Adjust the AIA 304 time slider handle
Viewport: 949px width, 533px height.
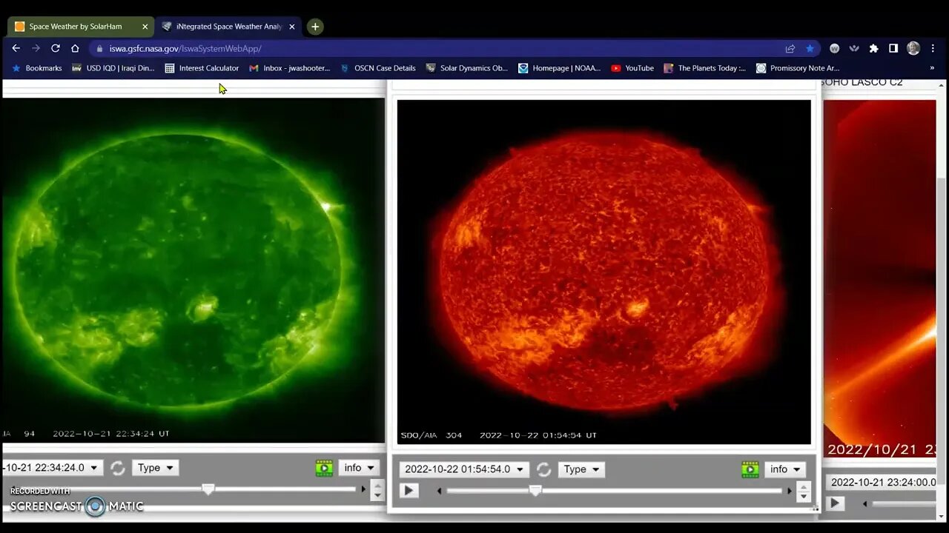(x=535, y=491)
